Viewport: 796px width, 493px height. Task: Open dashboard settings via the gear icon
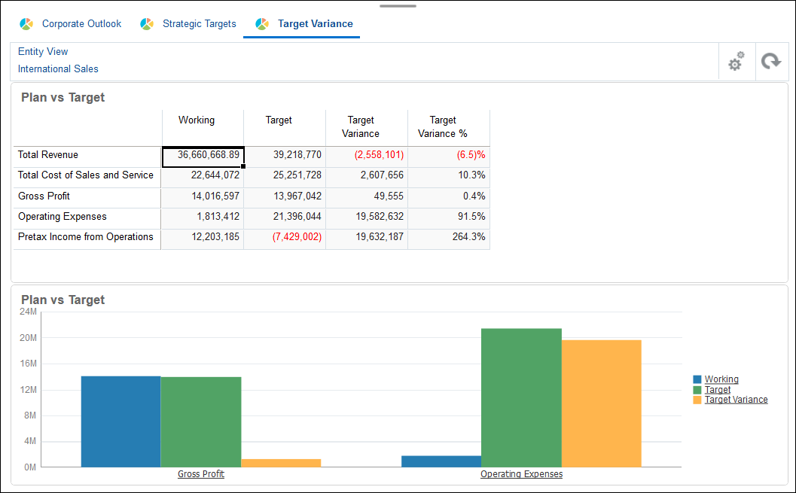coord(736,61)
